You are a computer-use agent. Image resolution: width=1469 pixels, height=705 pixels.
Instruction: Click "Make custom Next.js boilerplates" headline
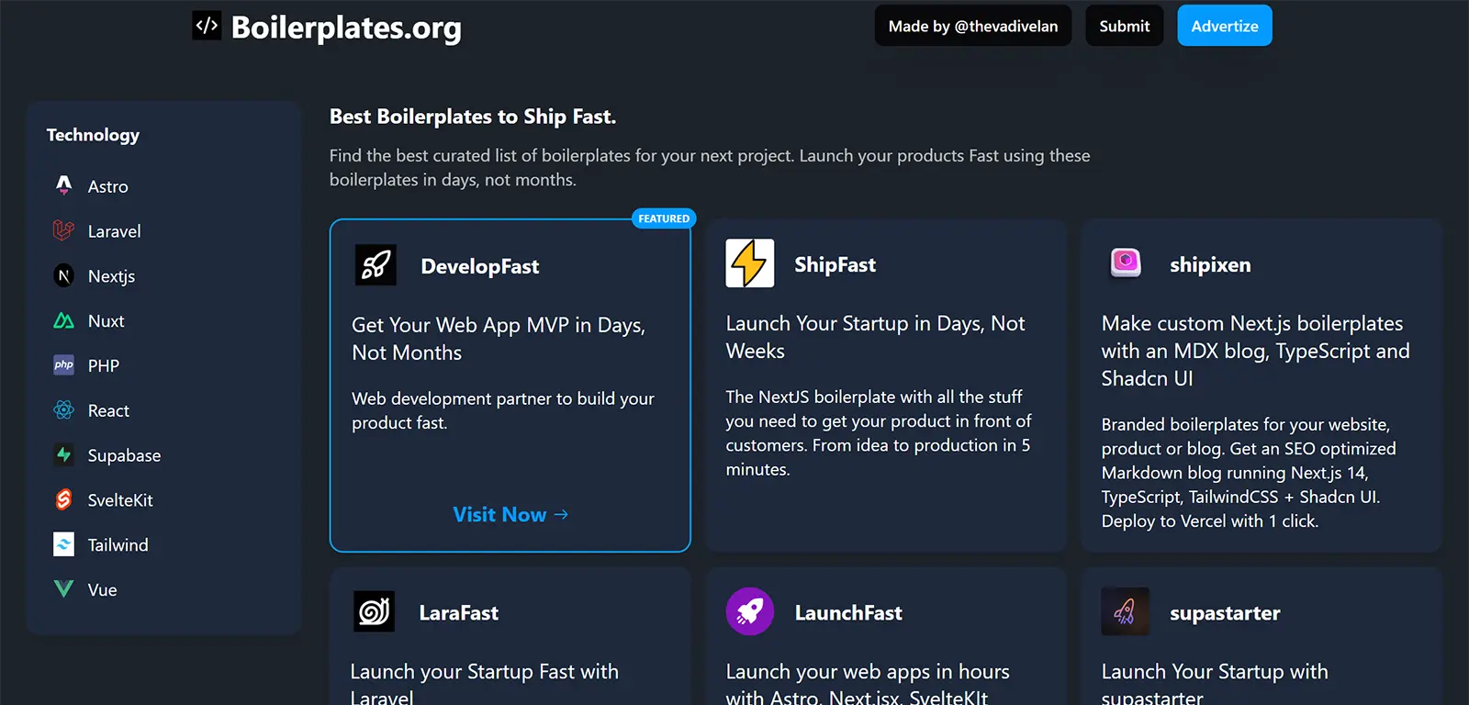[x=1255, y=351]
